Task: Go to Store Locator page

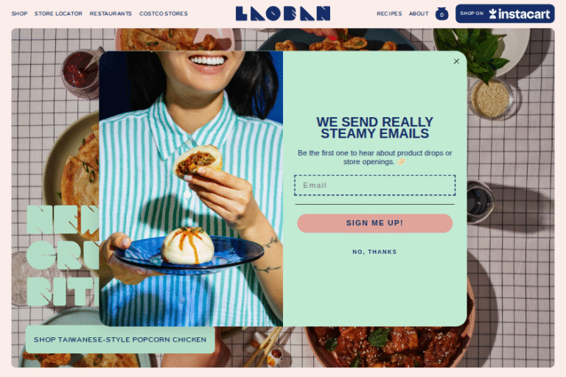Action: point(58,13)
